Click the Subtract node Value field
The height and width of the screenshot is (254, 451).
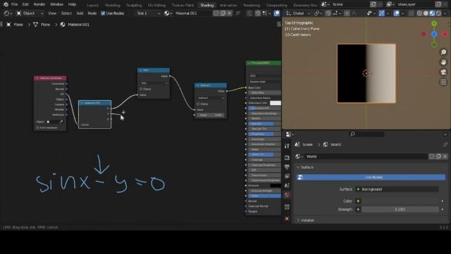tap(211, 115)
